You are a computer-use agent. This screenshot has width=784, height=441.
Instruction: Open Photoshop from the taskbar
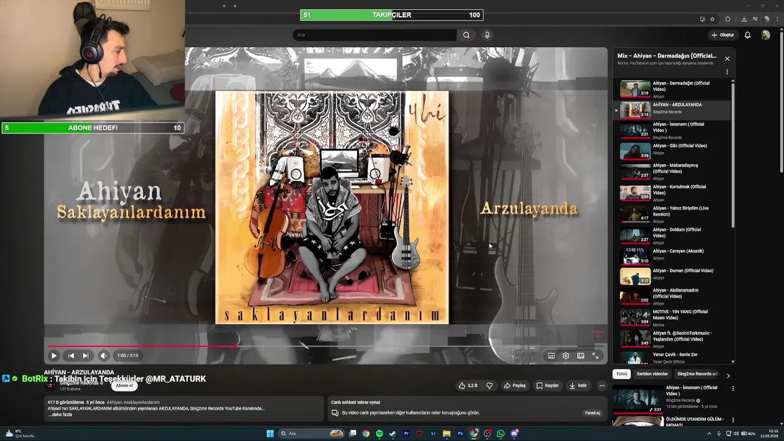[x=460, y=434]
